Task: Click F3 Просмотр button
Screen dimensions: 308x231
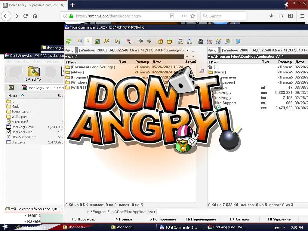Action: [84, 219]
